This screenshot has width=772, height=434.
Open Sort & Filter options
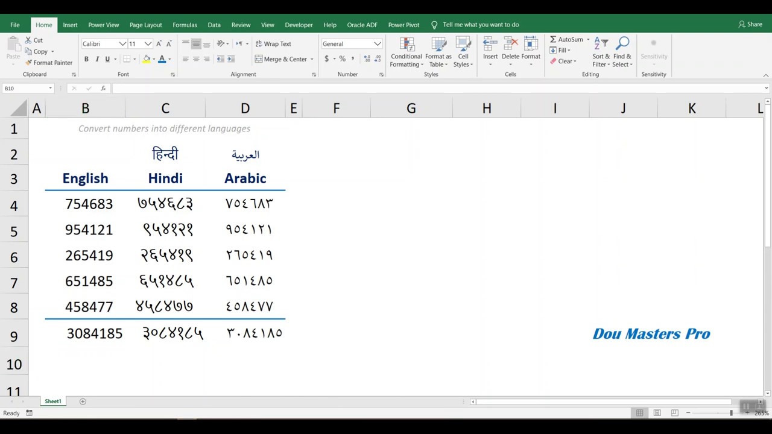click(x=601, y=52)
